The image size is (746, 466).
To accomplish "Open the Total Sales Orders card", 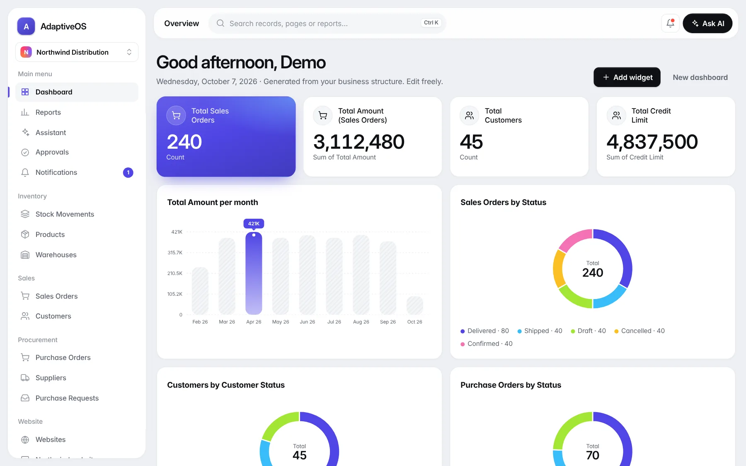I will (226, 137).
